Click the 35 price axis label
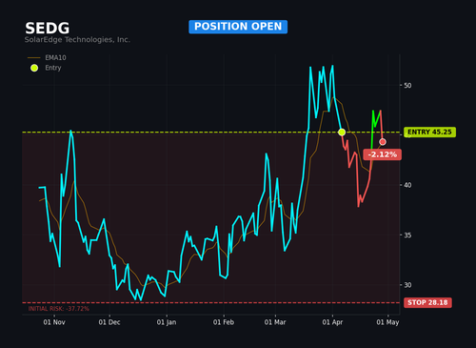 coord(407,235)
